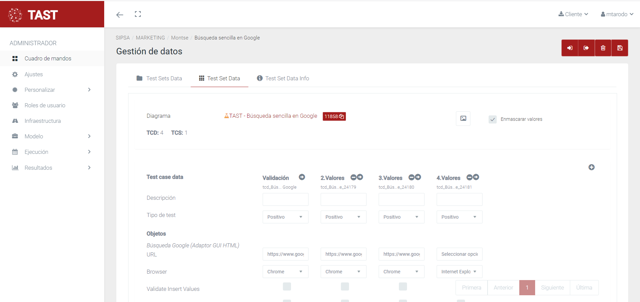Click the MARKETING breadcrumb link
The height and width of the screenshot is (302, 640).
(150, 38)
